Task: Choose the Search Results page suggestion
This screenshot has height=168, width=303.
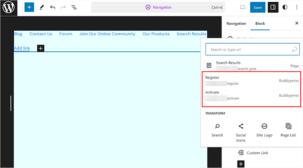Action: [x=252, y=66]
